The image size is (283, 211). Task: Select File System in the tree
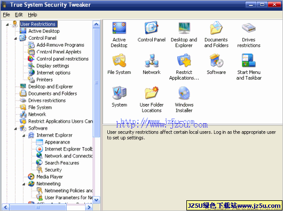pos(40,108)
